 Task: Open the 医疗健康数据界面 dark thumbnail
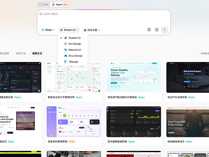(134, 122)
